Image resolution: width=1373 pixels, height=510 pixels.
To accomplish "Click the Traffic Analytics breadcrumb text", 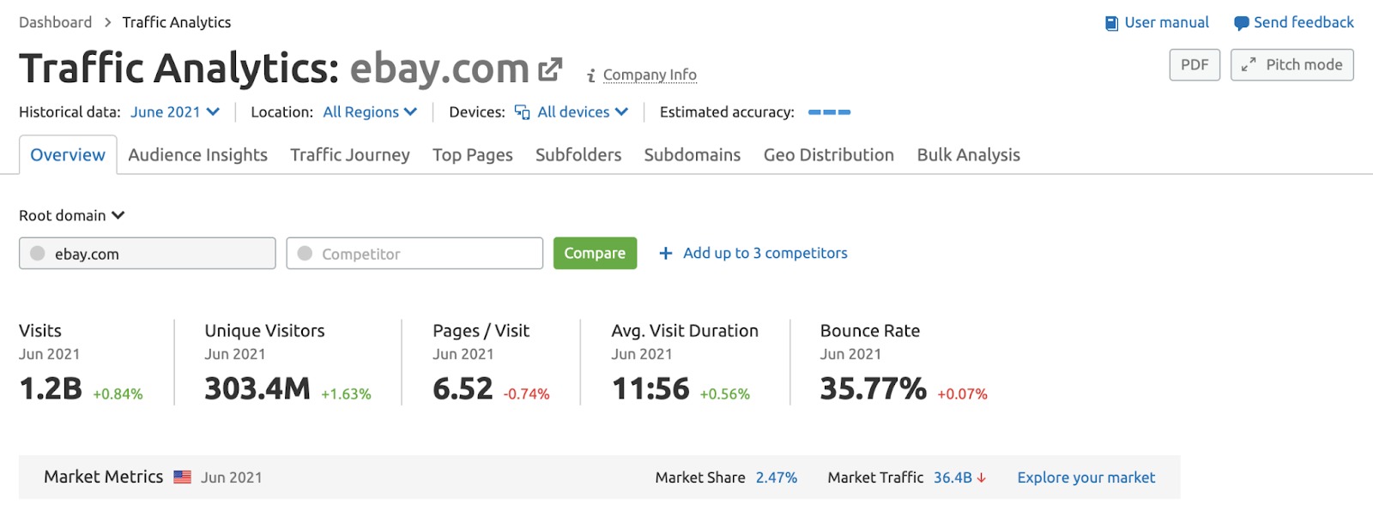I will [176, 22].
